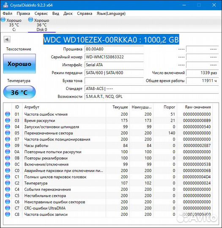The width and height of the screenshot is (222, 228).
Task: Select the Переназначенные сектора attribute row
Action: (x=108, y=133)
